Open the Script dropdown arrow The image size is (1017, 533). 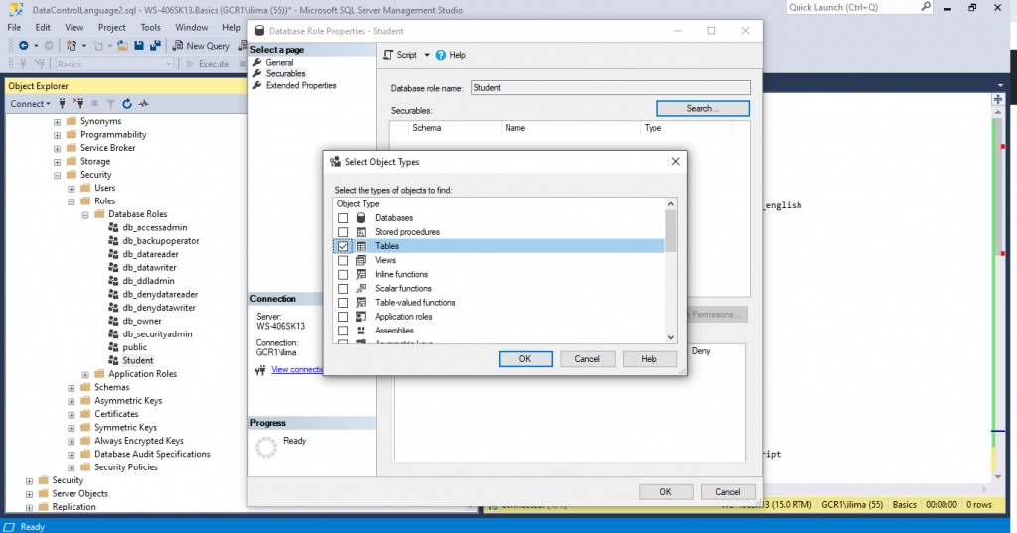pos(427,56)
